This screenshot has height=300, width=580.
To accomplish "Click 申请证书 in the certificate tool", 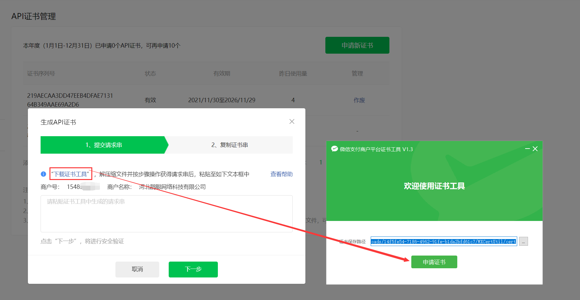I will tap(434, 262).
